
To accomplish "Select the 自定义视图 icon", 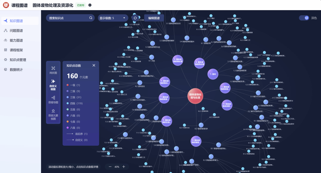I will (53, 81).
